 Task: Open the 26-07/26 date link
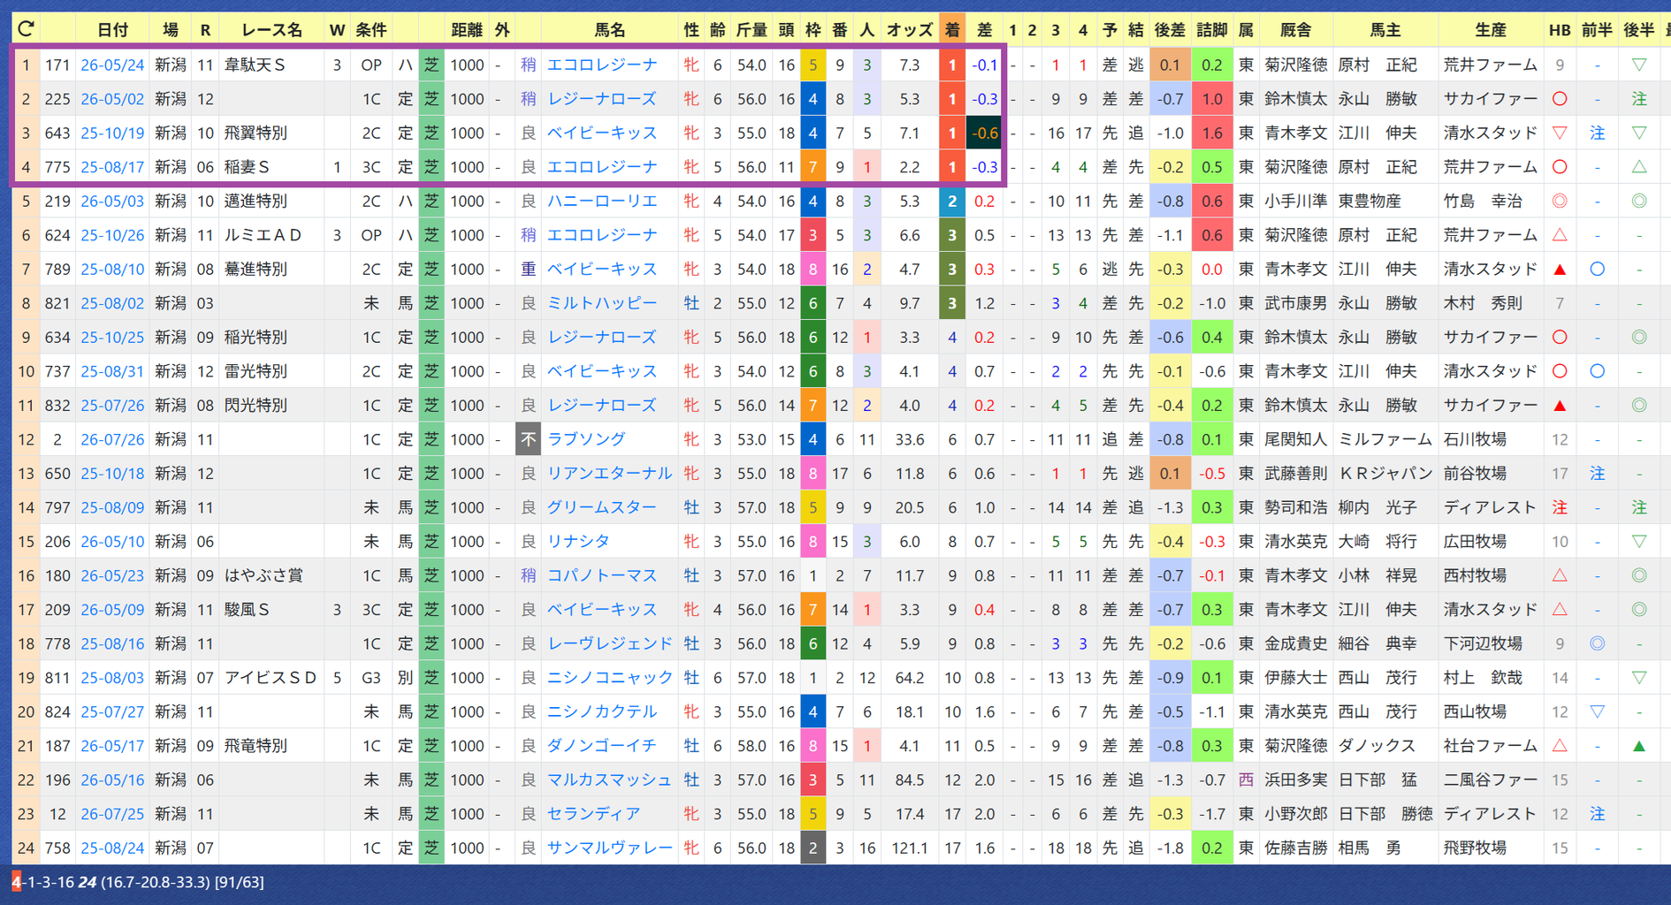pyautogui.click(x=112, y=439)
